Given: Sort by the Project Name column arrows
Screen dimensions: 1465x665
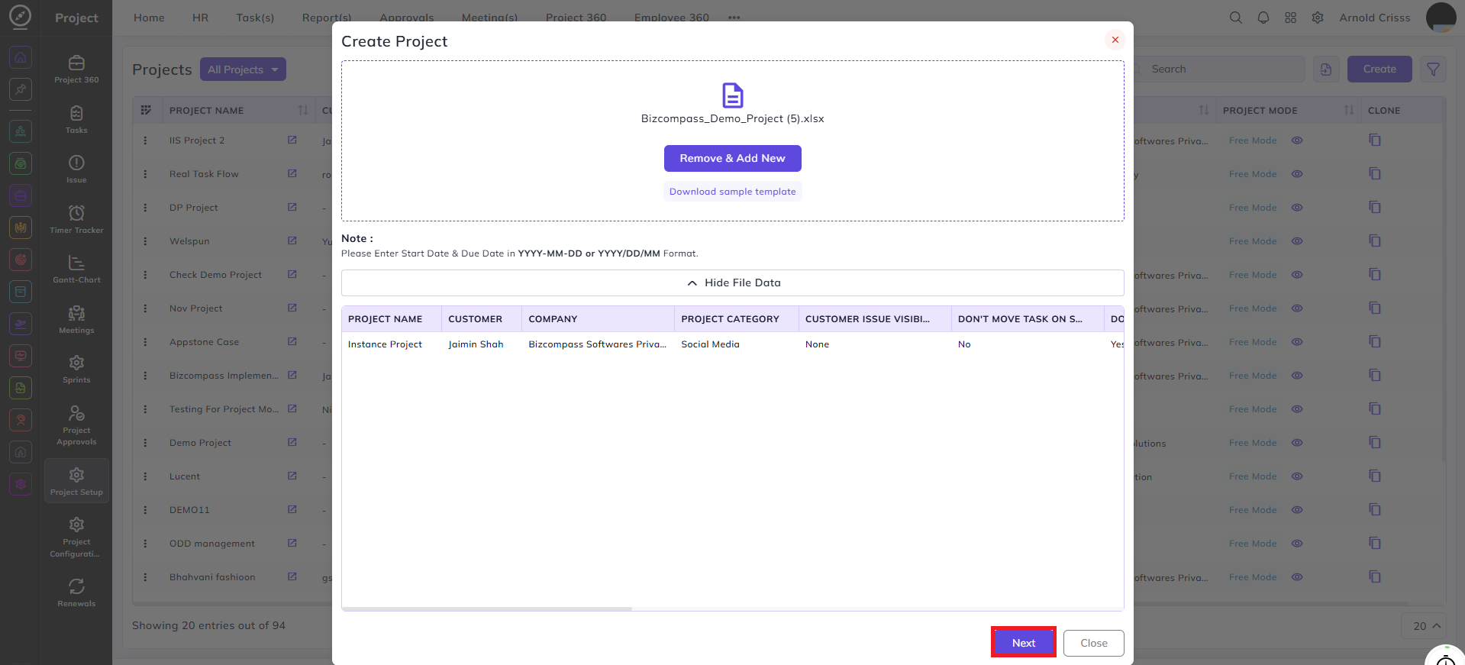Looking at the screenshot, I should [303, 110].
